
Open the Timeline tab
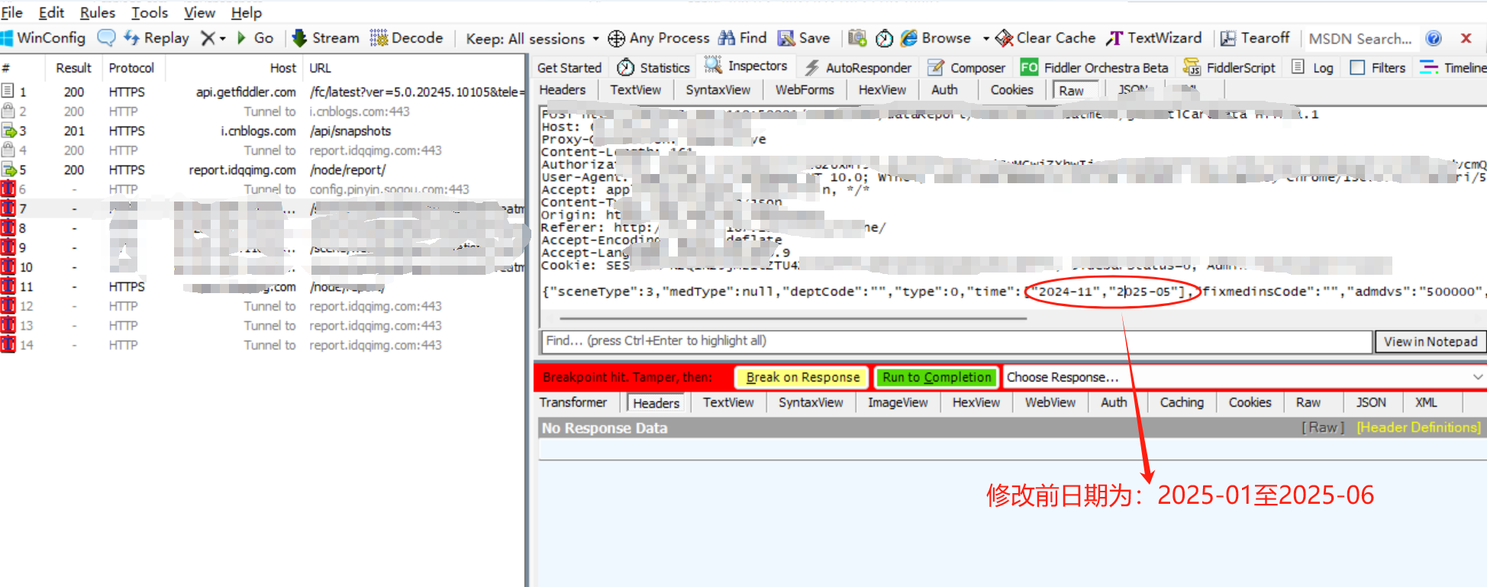coord(1453,68)
